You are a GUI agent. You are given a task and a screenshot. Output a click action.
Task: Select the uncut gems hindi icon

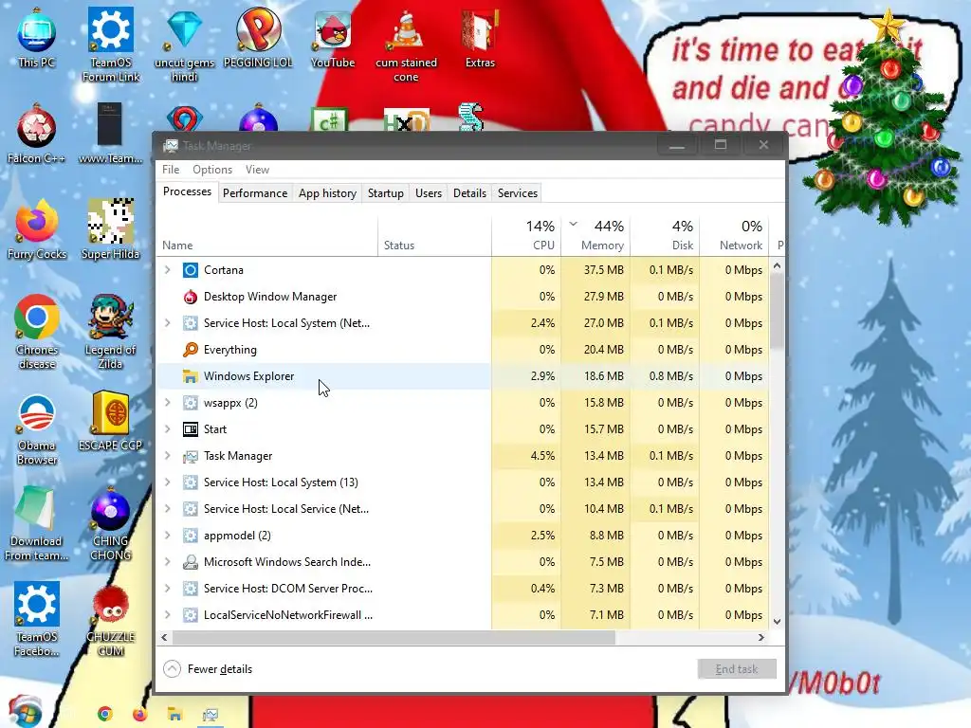(x=185, y=45)
